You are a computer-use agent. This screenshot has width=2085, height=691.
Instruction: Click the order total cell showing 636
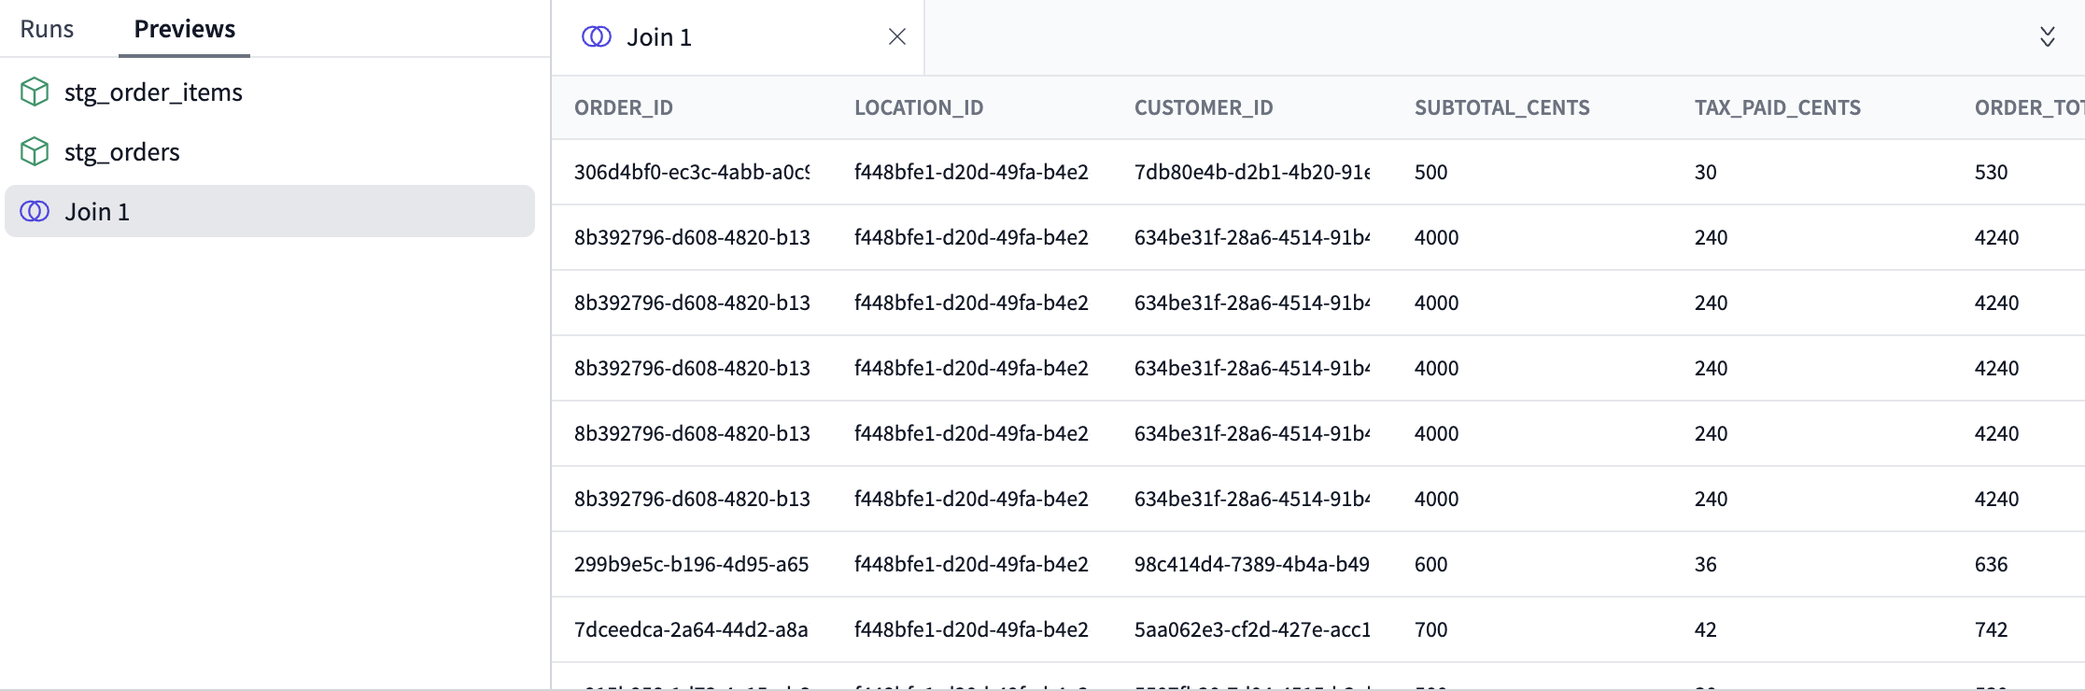click(x=1991, y=564)
